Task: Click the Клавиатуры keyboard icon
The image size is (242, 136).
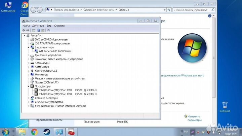Action: click(32, 63)
